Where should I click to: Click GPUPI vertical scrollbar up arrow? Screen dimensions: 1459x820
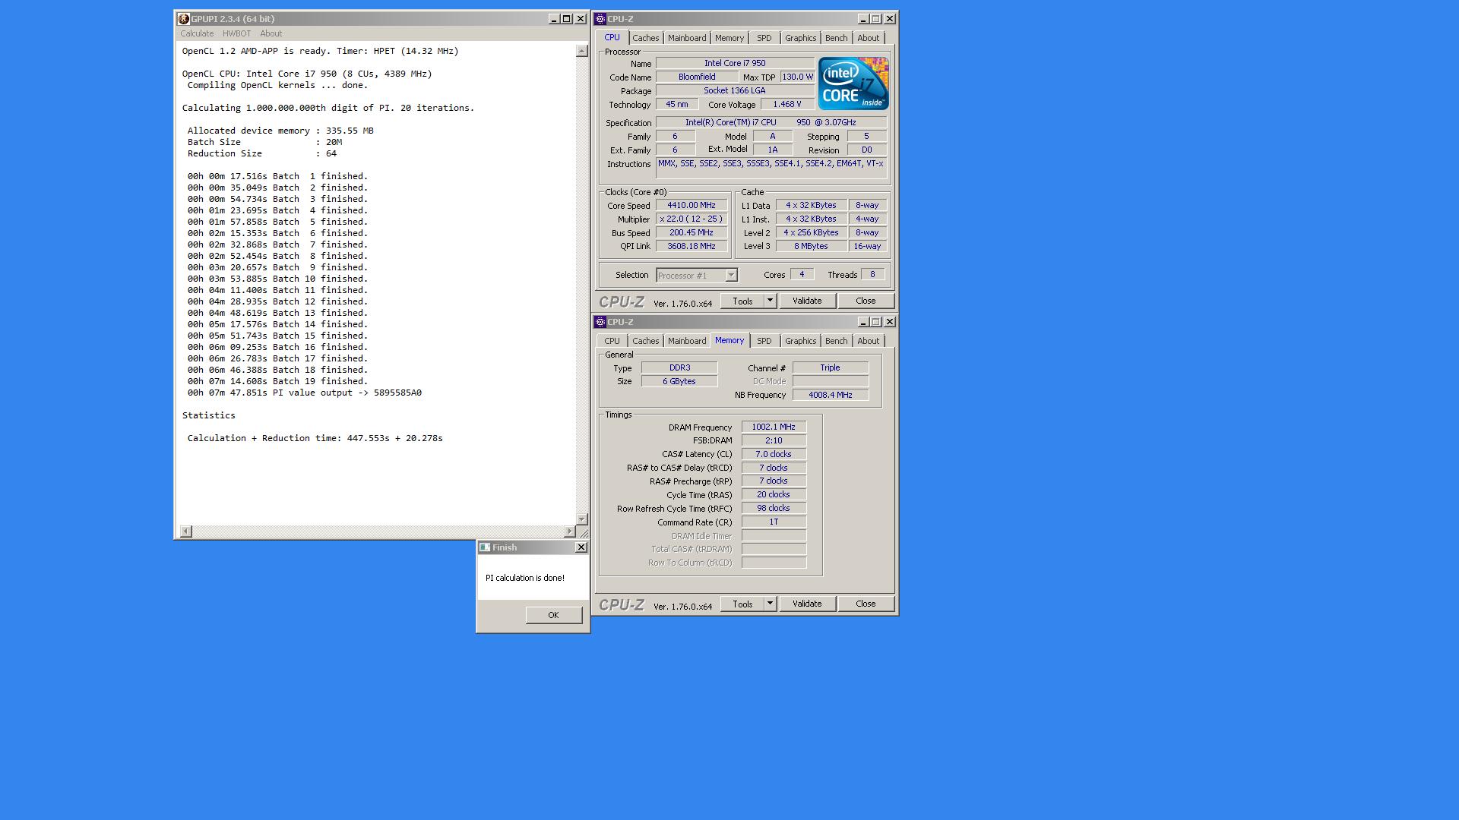[x=581, y=51]
